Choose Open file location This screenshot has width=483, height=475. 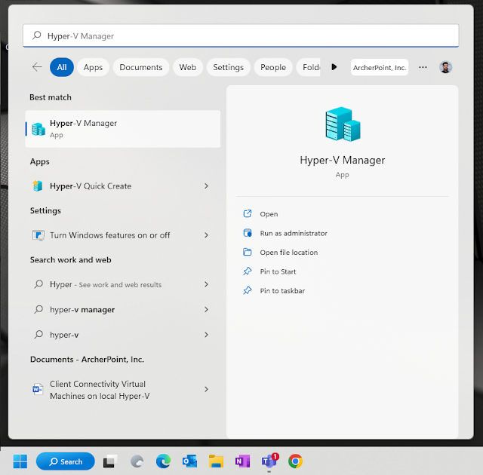(x=288, y=253)
